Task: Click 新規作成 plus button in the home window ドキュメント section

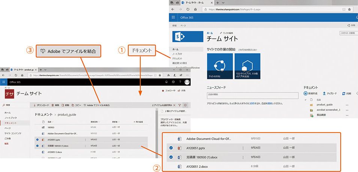Action: [310, 94]
